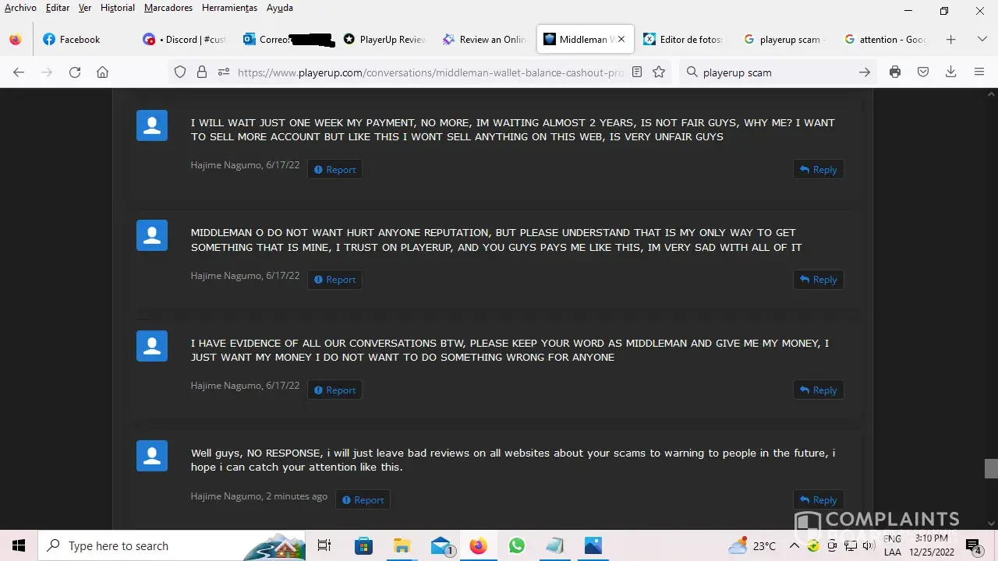Image resolution: width=998 pixels, height=561 pixels.
Task: Expand the list all tabs chevron
Action: 982,39
